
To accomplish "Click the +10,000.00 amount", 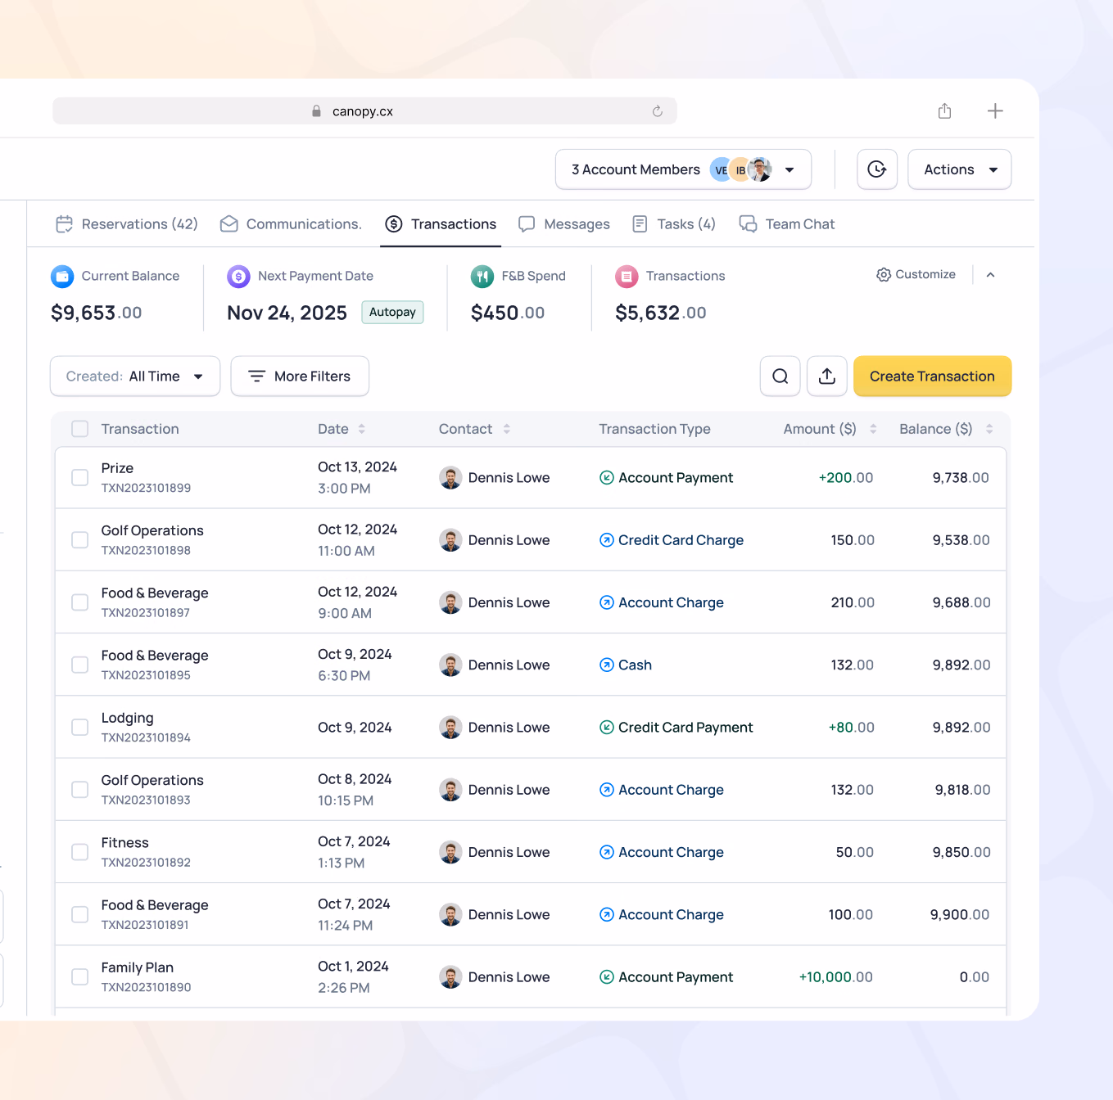I will [x=836, y=977].
